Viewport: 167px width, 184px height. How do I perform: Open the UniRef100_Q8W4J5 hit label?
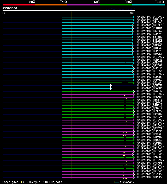pyautogui.click(x=150, y=20)
